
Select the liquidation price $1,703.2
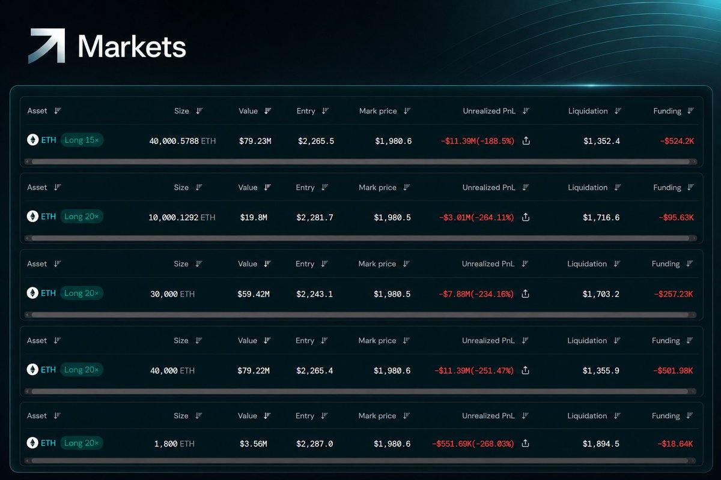point(601,295)
